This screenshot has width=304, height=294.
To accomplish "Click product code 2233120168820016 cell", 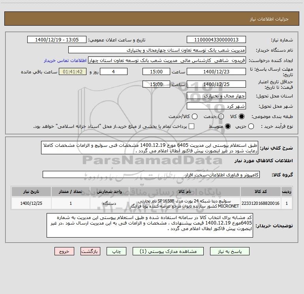I will 261,203.
